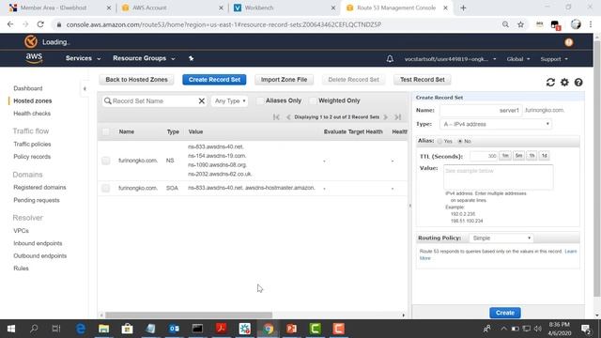Set TTL to 1d preset
This screenshot has height=338, width=601.
click(x=545, y=156)
